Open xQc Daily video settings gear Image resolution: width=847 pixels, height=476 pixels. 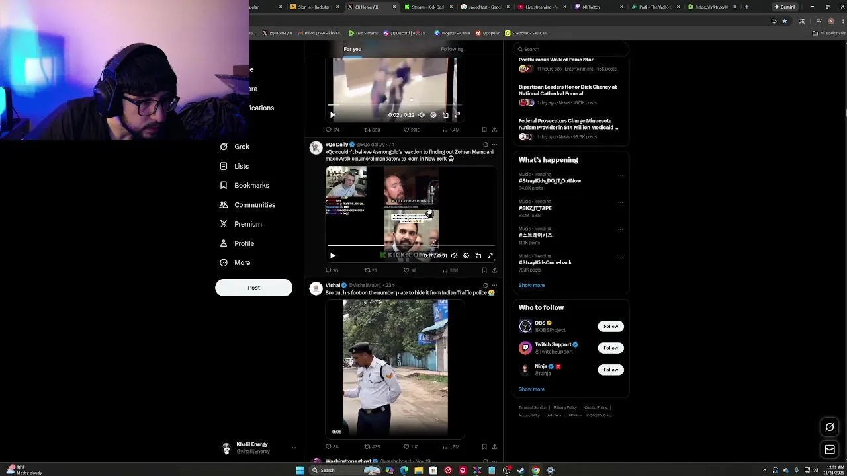coord(466,255)
